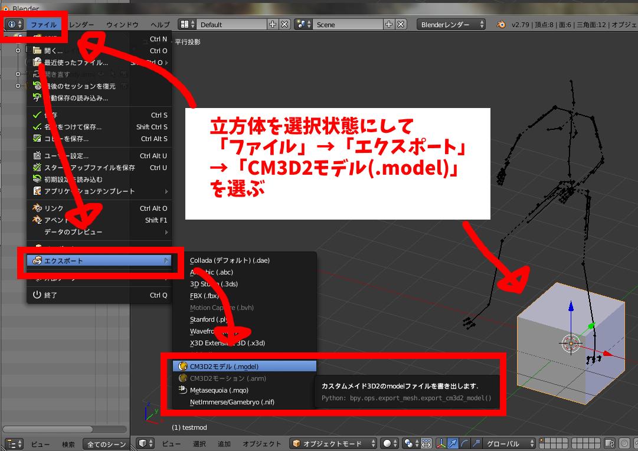This screenshot has width=638, height=451.
Task: Click the outliner horizontal scrollbar
Action: [48, 429]
